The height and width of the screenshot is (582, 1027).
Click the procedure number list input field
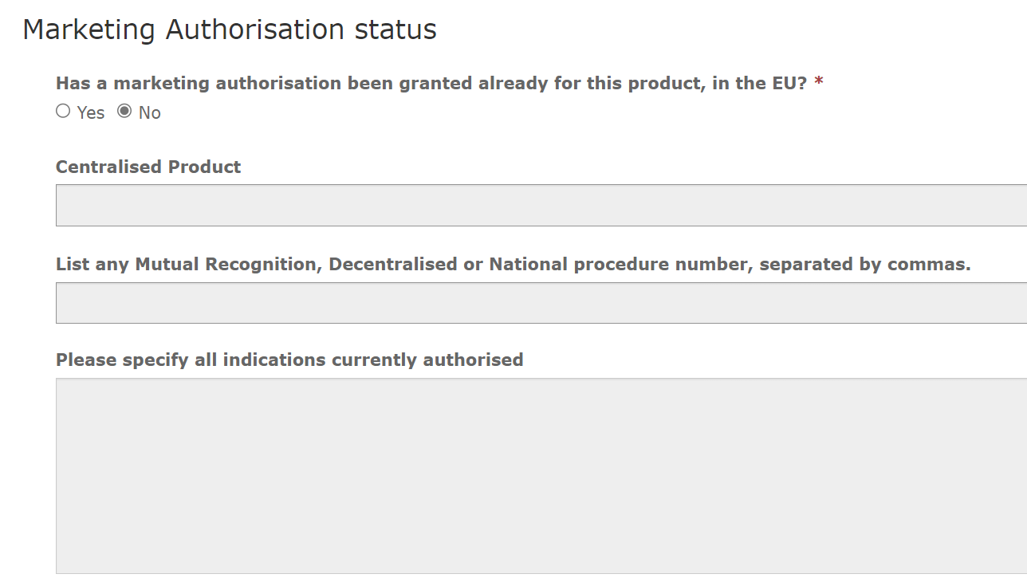pos(541,303)
